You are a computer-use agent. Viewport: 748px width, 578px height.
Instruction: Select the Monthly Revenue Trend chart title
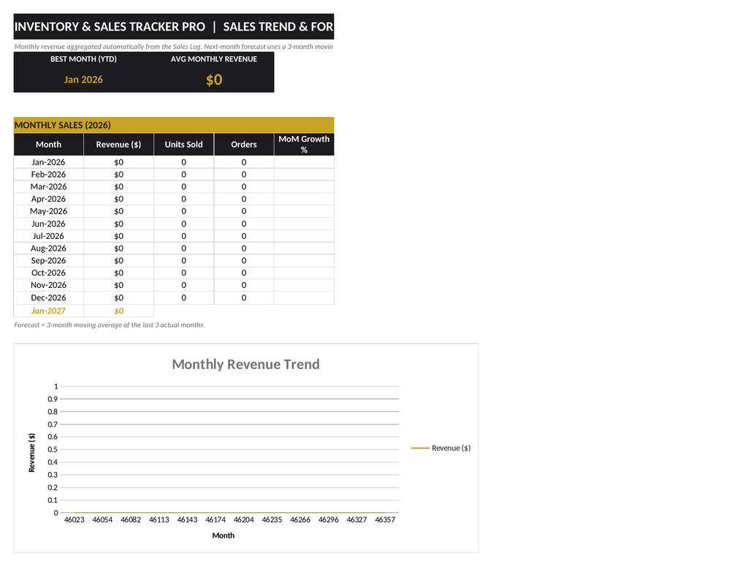click(245, 364)
